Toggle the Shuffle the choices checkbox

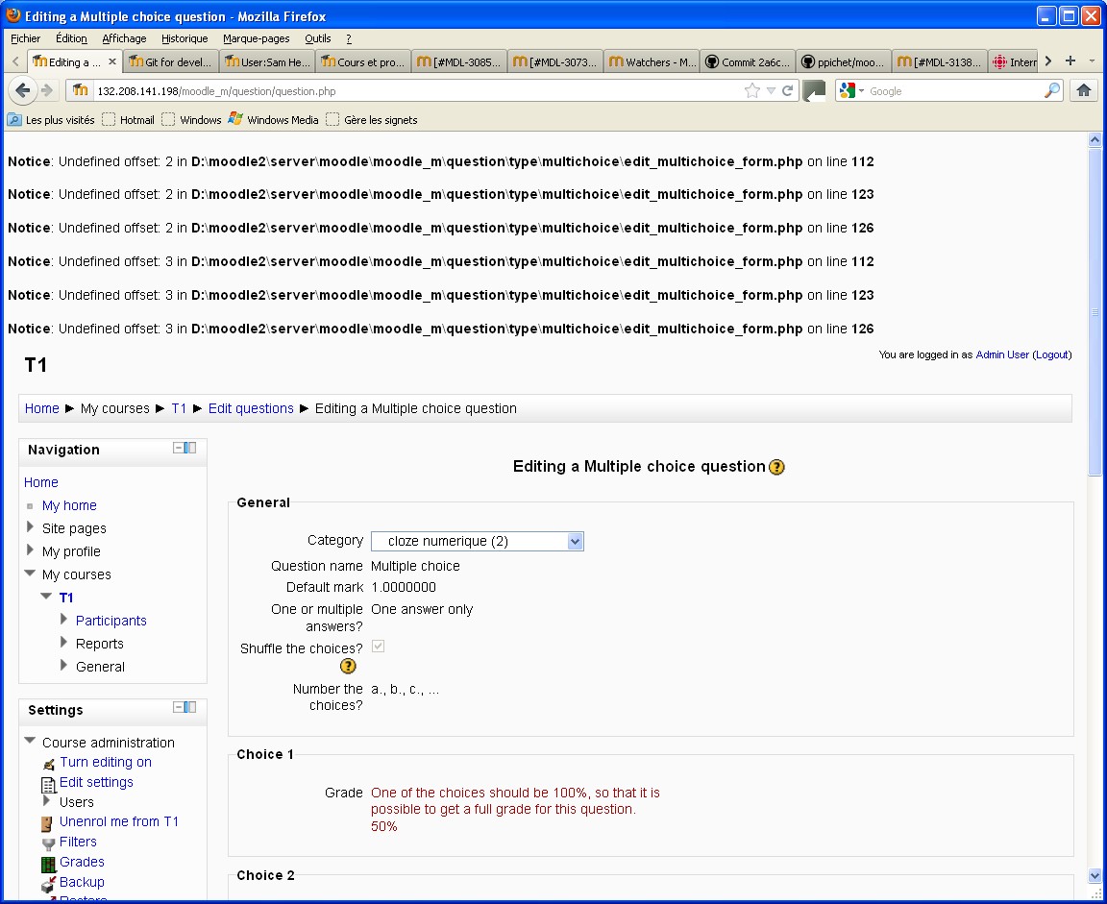pyautogui.click(x=379, y=647)
